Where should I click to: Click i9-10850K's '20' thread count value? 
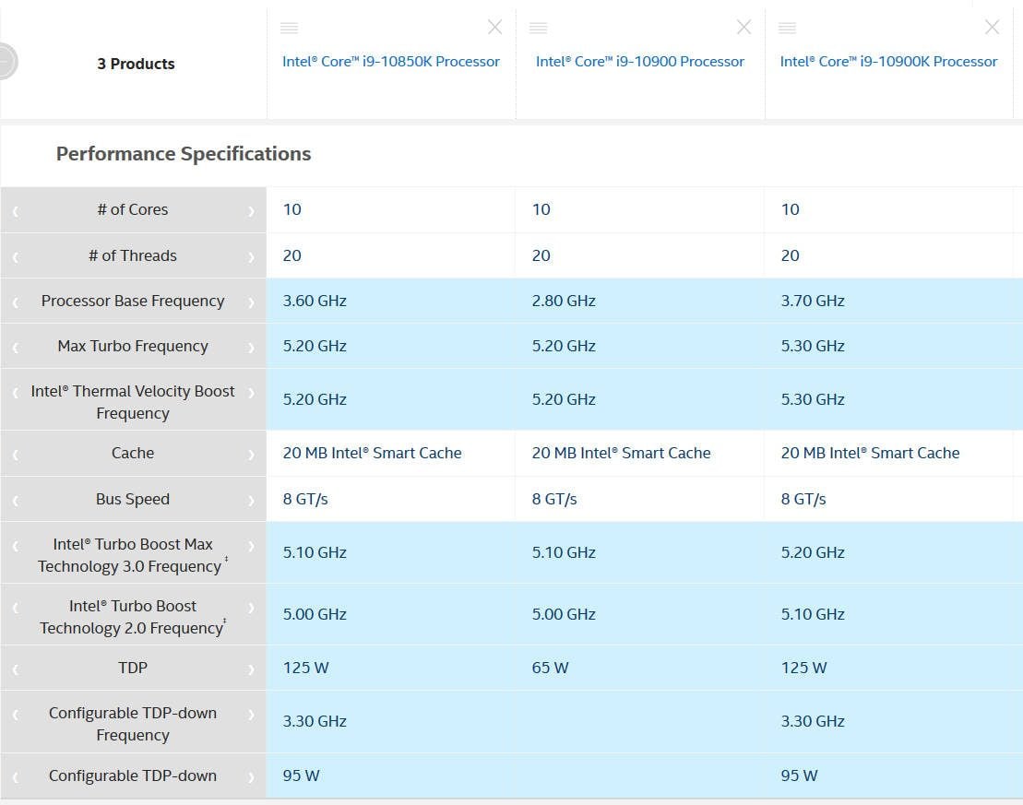pyautogui.click(x=291, y=255)
